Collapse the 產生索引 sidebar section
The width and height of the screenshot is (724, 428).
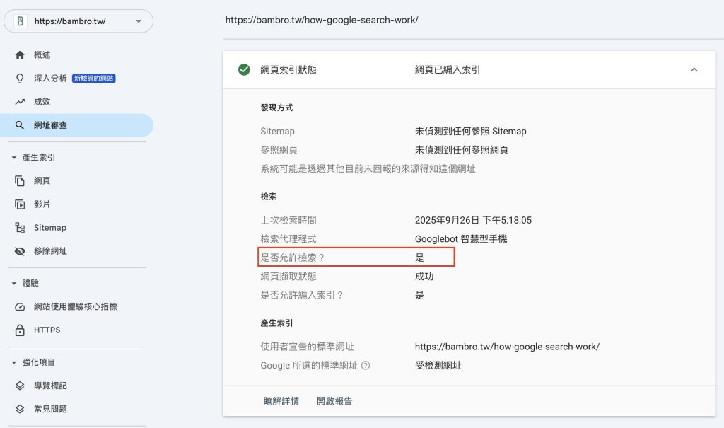13,158
